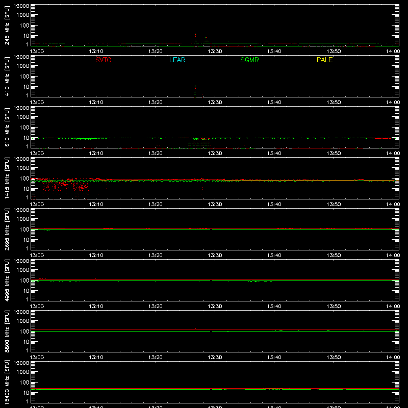Click the 14:00 label under the 4995 MHz panel
This screenshot has height=408, width=408.
pos(393,307)
